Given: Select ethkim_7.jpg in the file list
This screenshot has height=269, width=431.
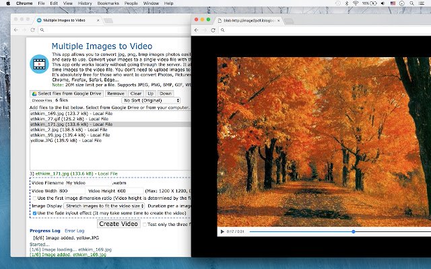Looking at the screenshot, I should click(110, 130).
